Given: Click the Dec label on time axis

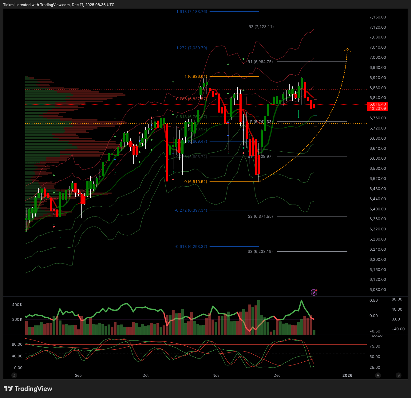Looking at the screenshot, I should 277,376.
